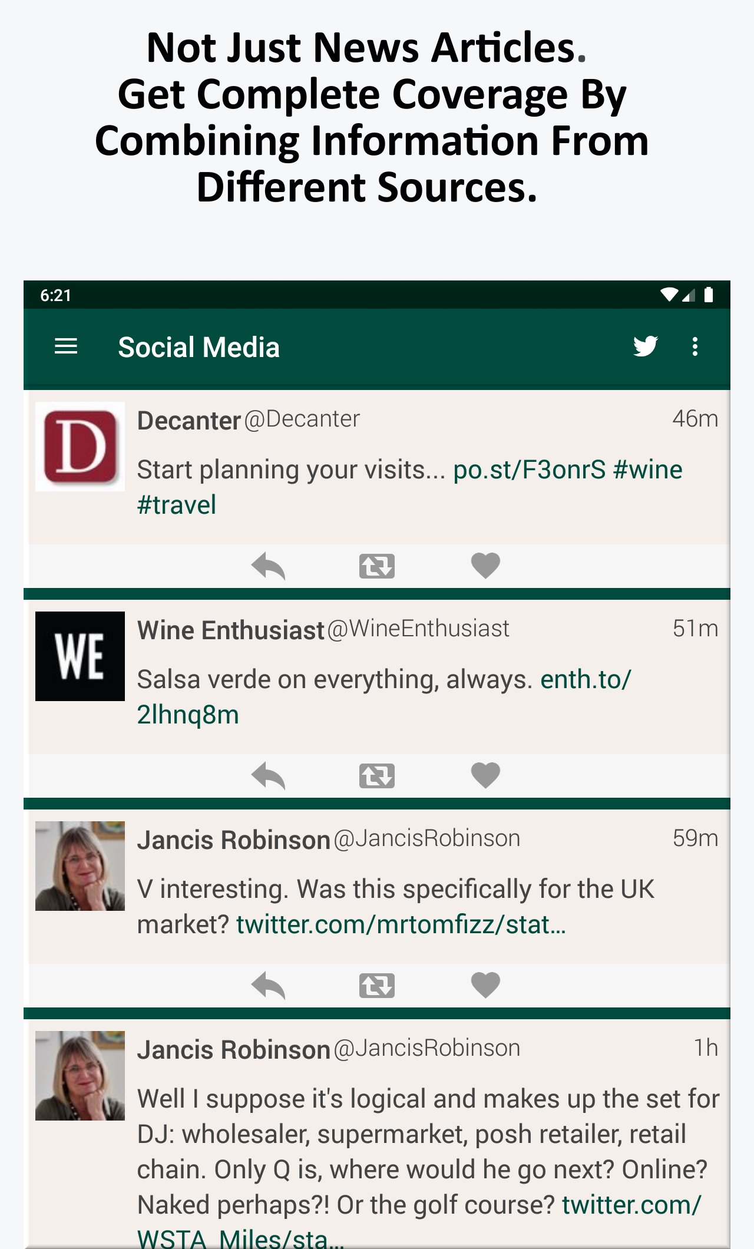Screen dimensions: 754x1249
Task: Retweet the Decanter tweet
Action: click(x=377, y=566)
